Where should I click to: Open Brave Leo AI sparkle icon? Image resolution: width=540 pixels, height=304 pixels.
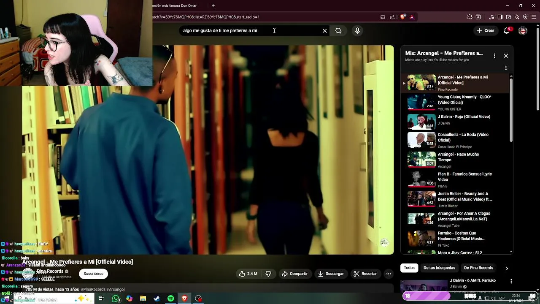click(x=517, y=17)
